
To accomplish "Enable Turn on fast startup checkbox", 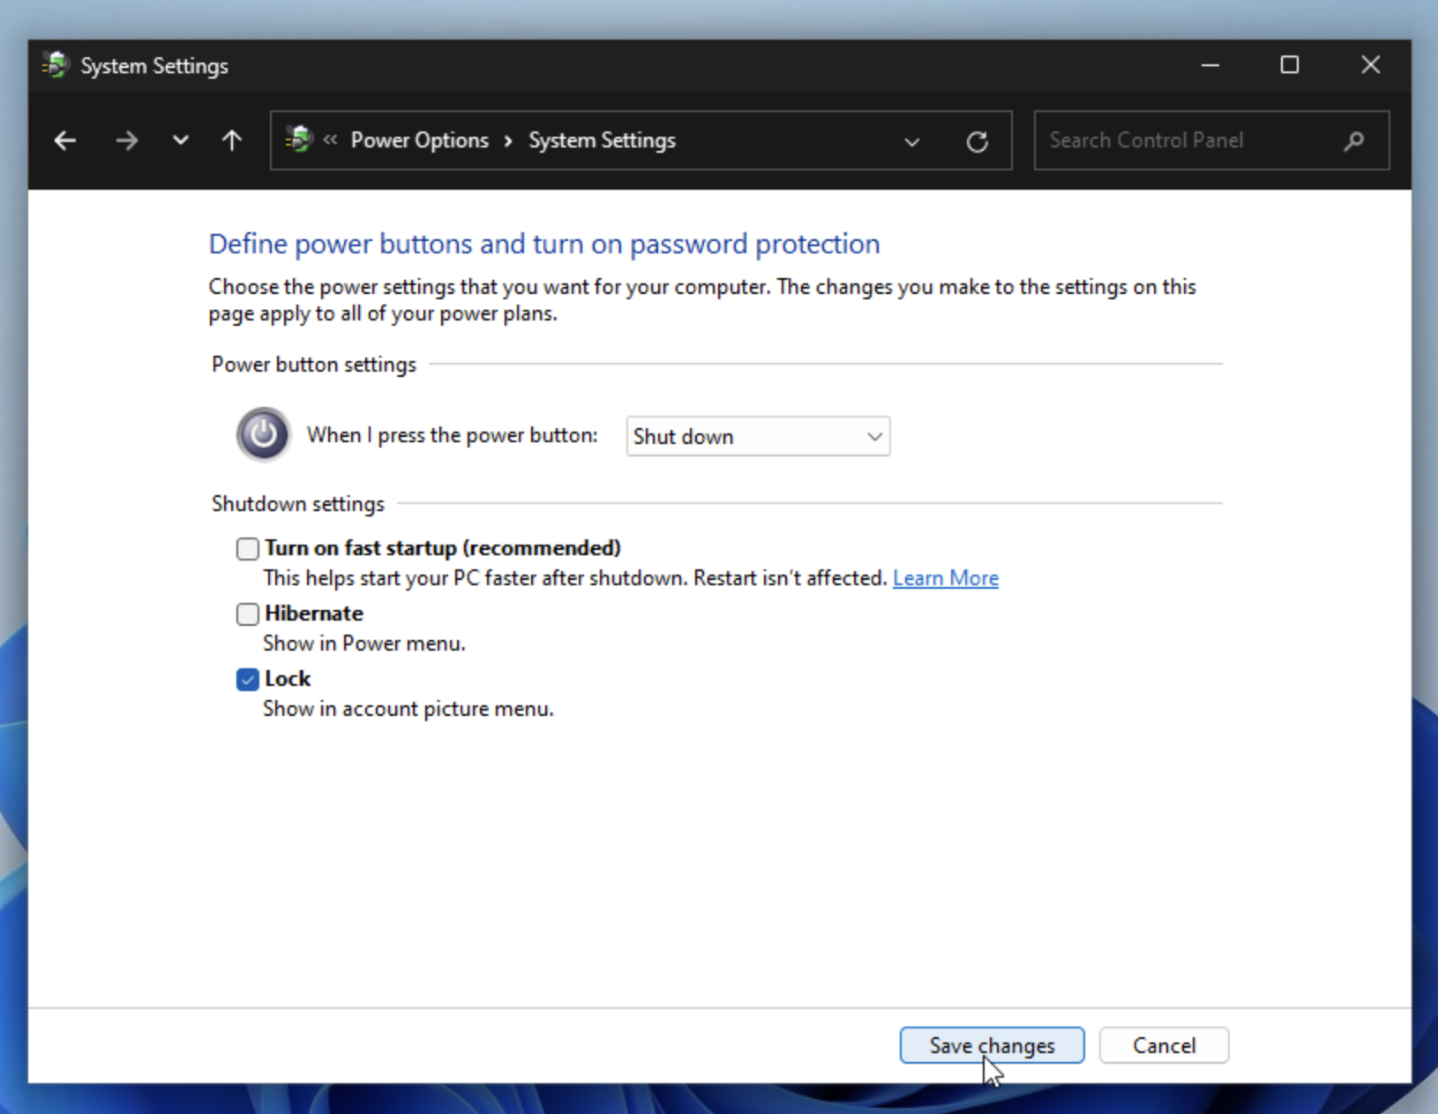I will [x=248, y=549].
